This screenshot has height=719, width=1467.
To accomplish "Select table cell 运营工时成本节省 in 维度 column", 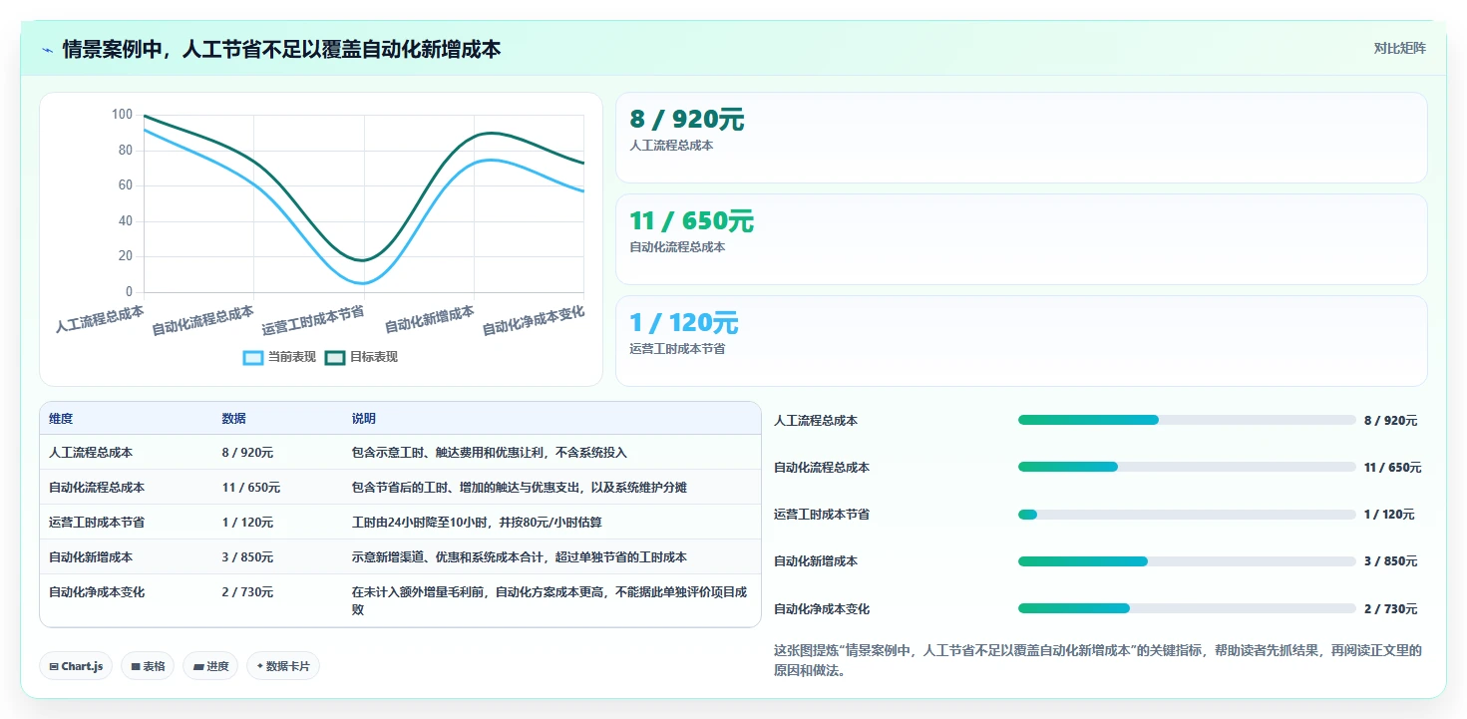I will click(x=97, y=523).
